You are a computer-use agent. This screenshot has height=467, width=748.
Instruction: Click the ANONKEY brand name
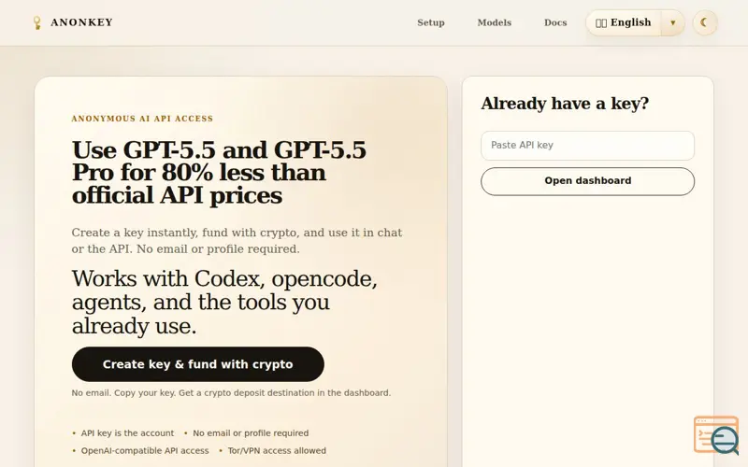coord(81,22)
